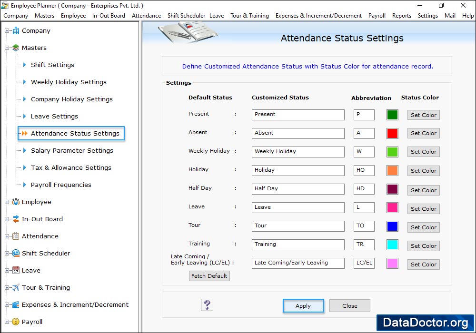Click the Holiday abbreviation field
The height and width of the screenshot is (333, 476).
[x=364, y=170]
